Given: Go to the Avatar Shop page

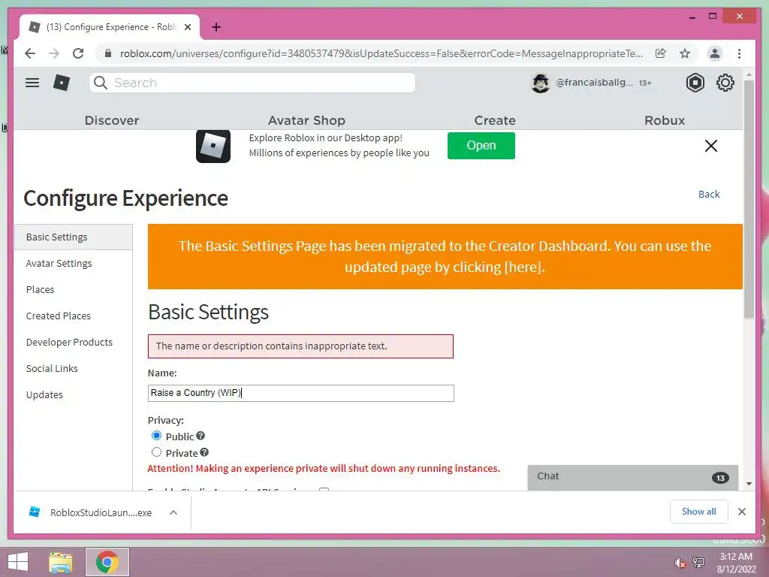Looking at the screenshot, I should click(306, 120).
